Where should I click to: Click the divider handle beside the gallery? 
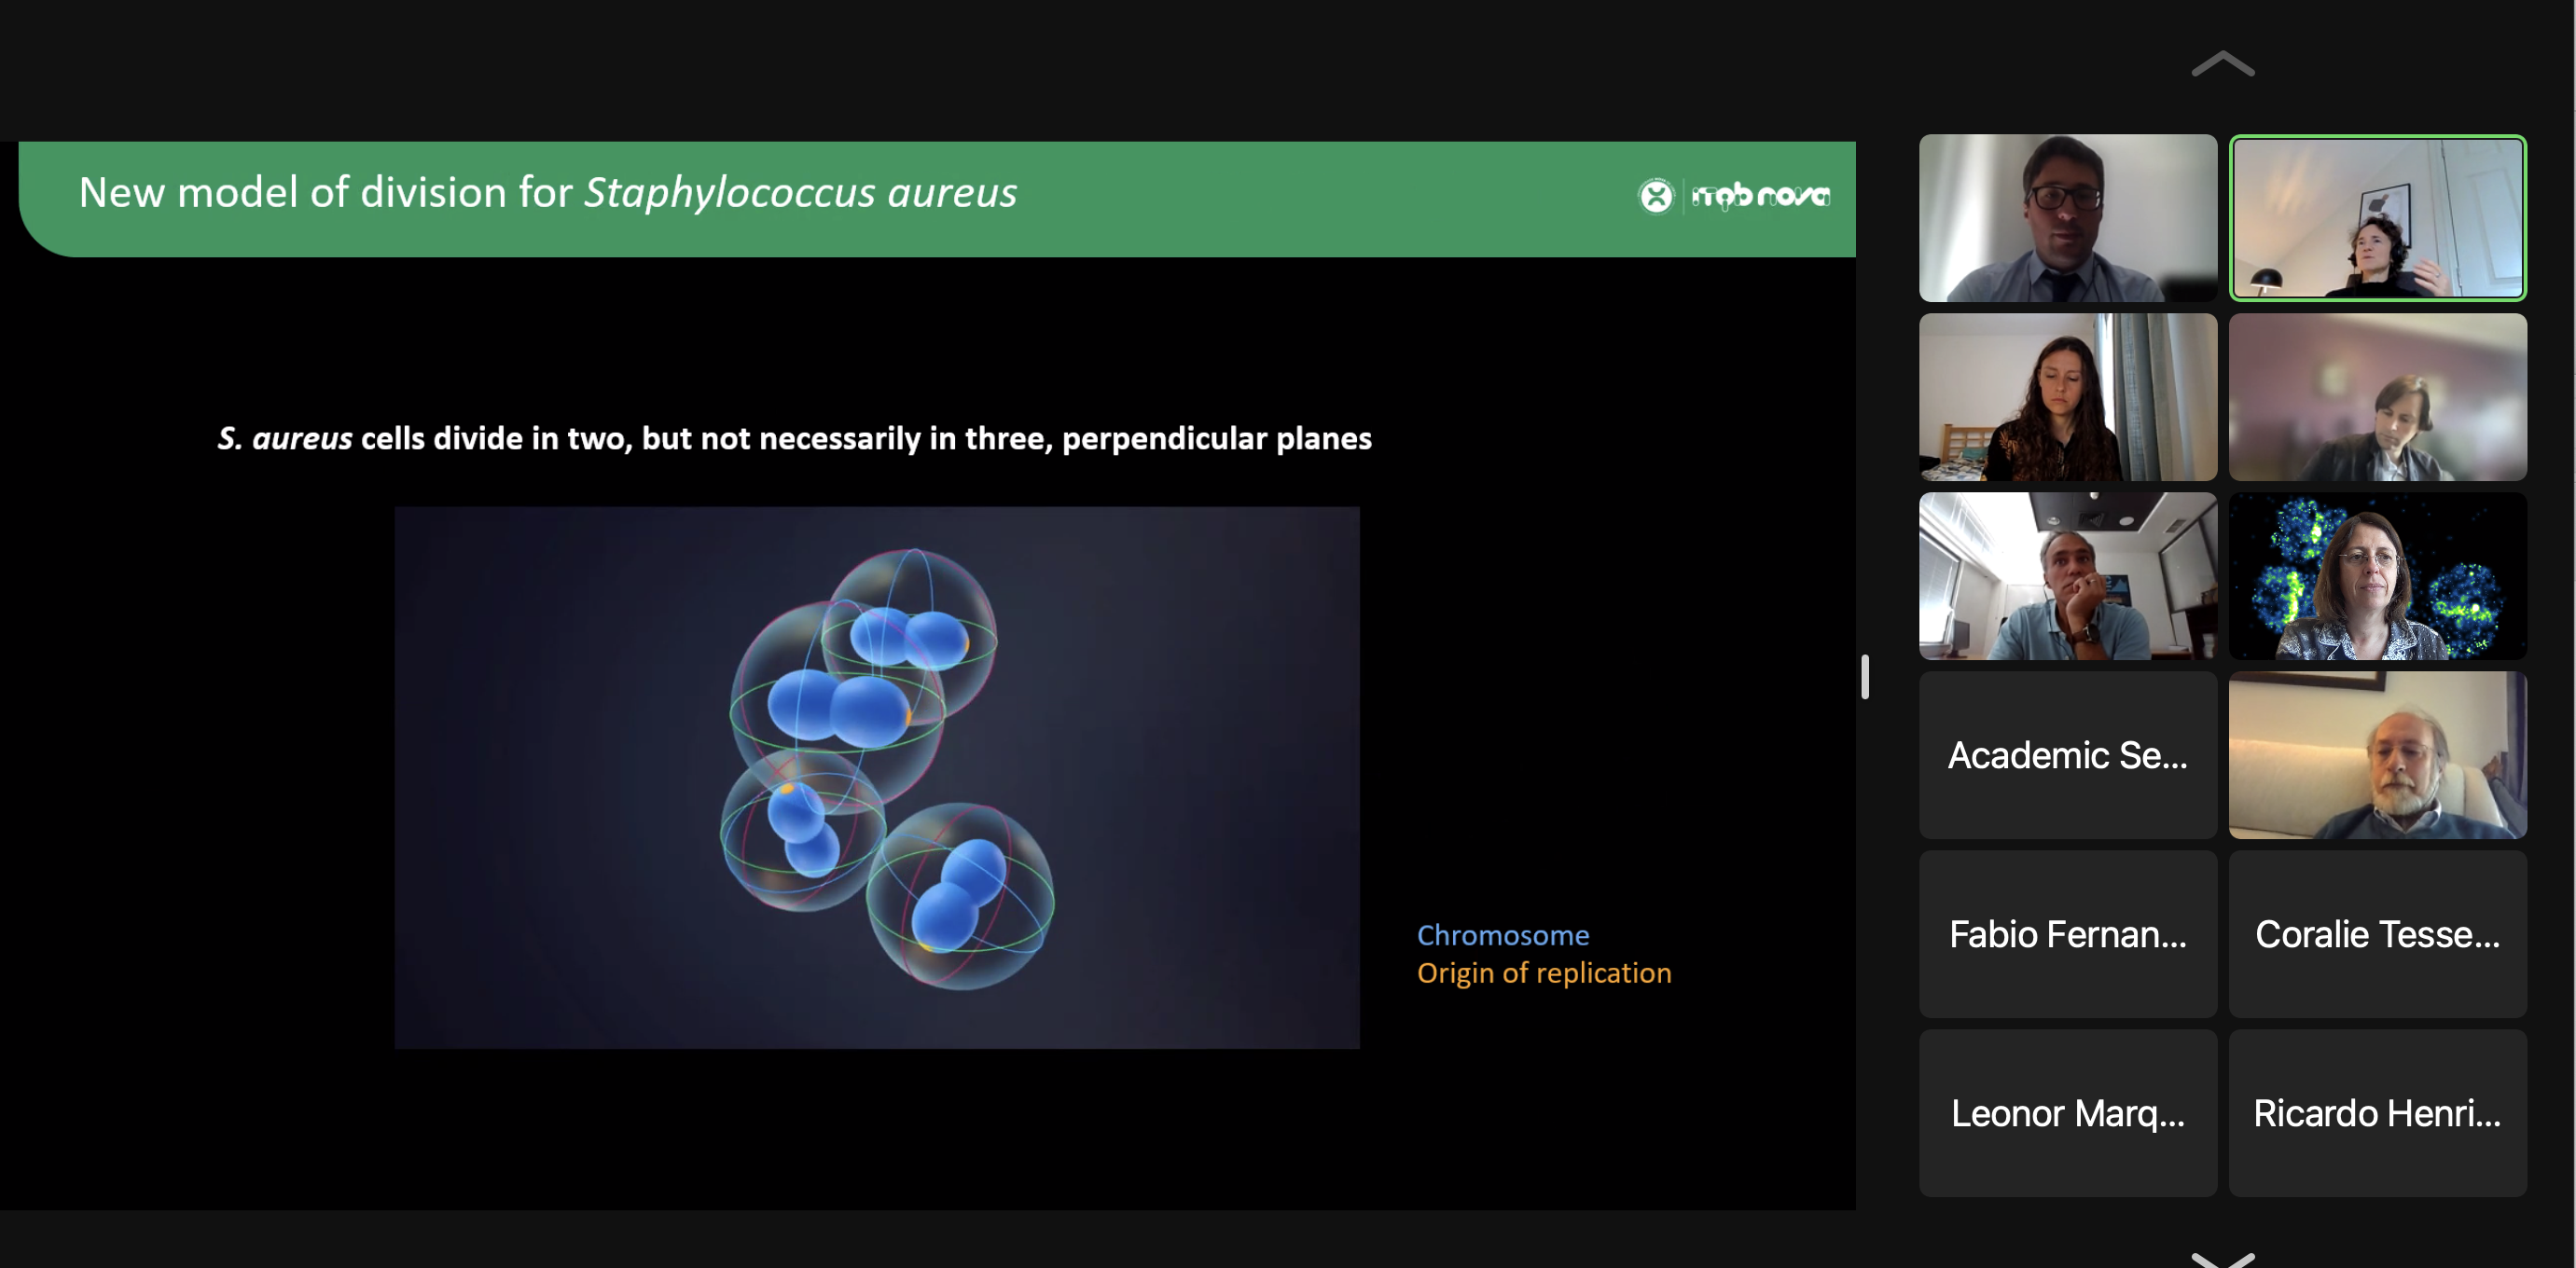pyautogui.click(x=1865, y=677)
